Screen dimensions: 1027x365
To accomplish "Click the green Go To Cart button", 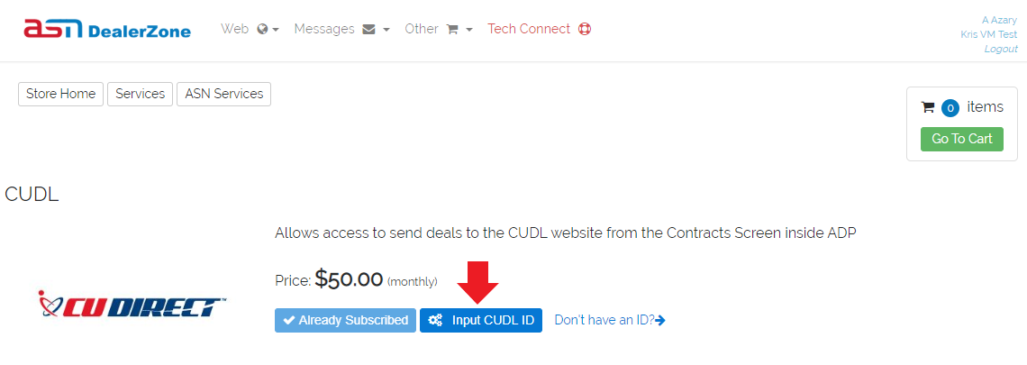I will pyautogui.click(x=962, y=139).
